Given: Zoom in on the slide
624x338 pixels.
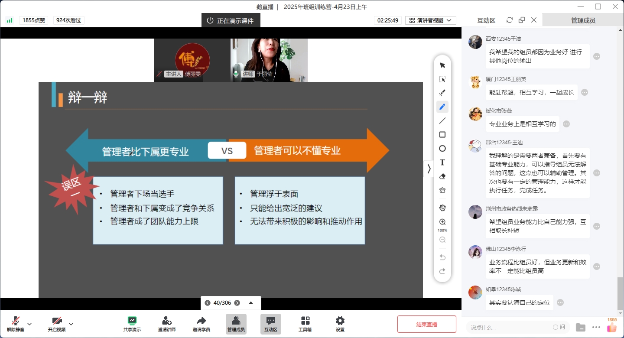Looking at the screenshot, I should pos(442,222).
